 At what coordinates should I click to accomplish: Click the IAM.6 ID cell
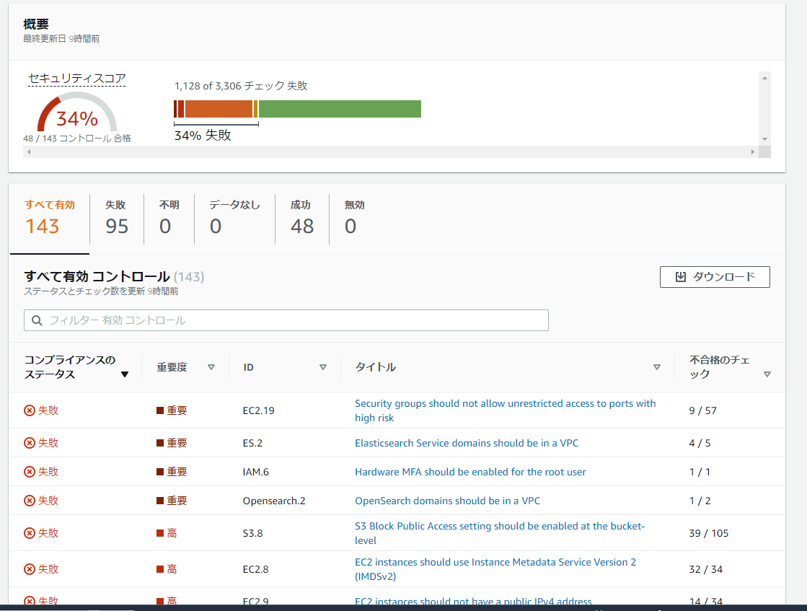tap(256, 472)
